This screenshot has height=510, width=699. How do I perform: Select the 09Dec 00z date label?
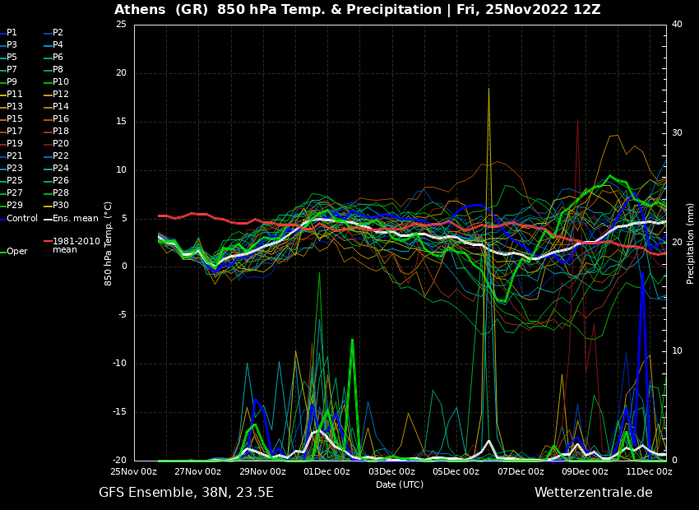586,471
